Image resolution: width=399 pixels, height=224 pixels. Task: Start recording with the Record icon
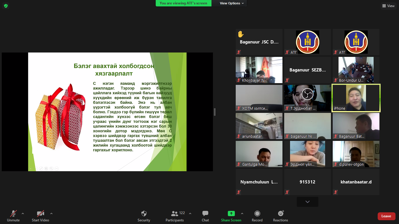257,213
